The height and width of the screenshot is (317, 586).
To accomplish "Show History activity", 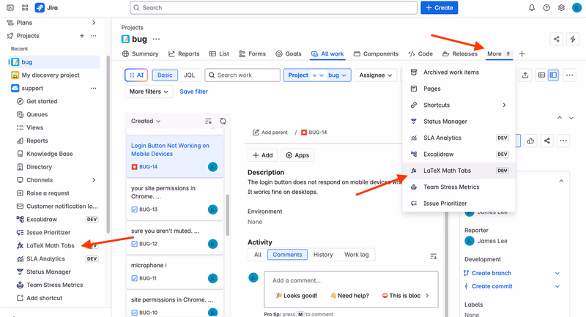I will click(x=323, y=255).
